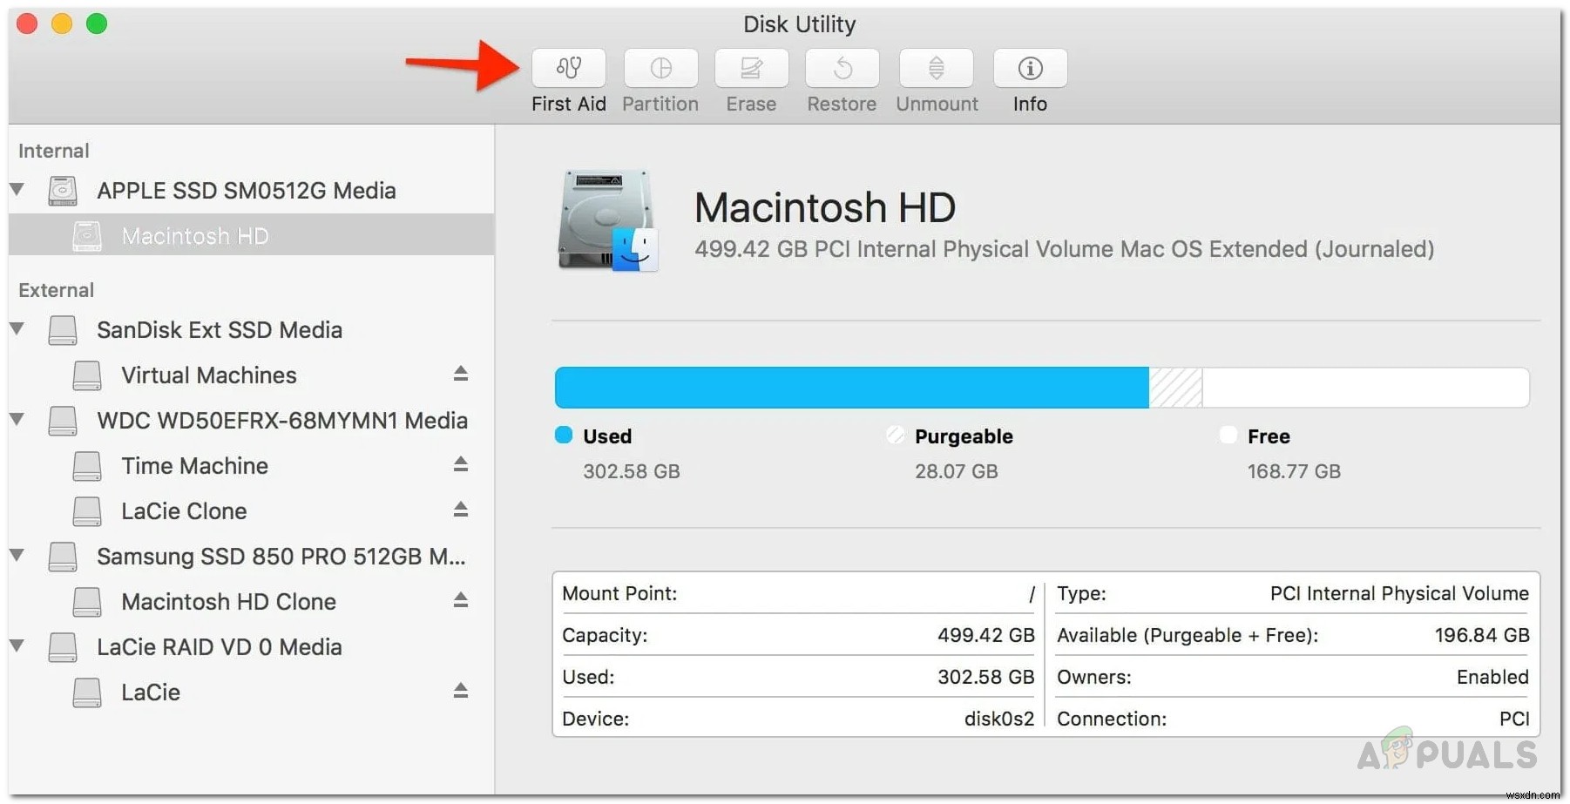Click the blue storage usage bar
The height and width of the screenshot is (804, 1570).
click(849, 387)
